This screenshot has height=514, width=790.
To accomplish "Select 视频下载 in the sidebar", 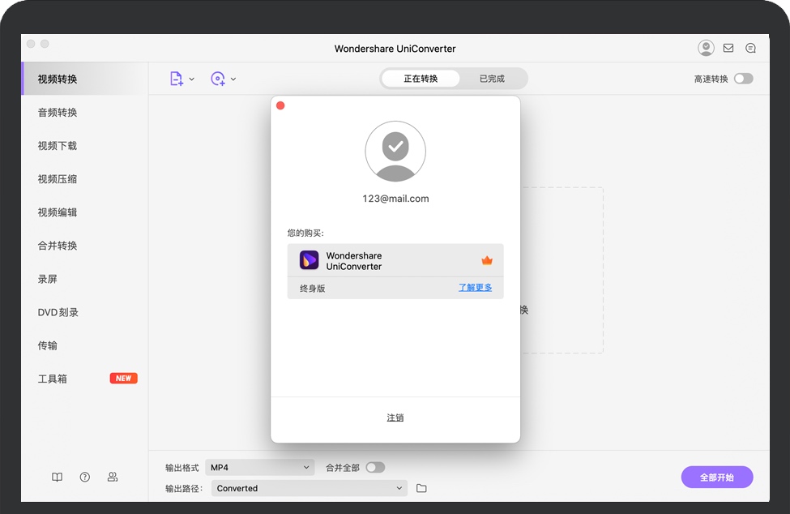I will tap(84, 145).
